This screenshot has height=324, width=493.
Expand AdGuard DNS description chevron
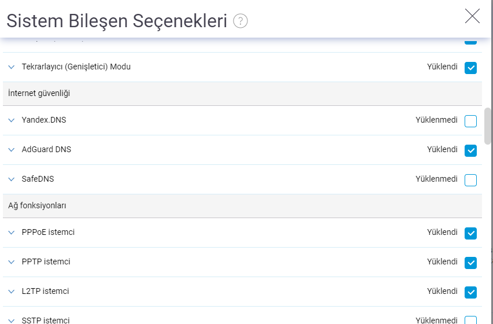click(x=12, y=150)
